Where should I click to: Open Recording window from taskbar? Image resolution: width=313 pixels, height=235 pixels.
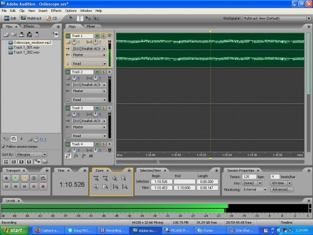click(113, 231)
